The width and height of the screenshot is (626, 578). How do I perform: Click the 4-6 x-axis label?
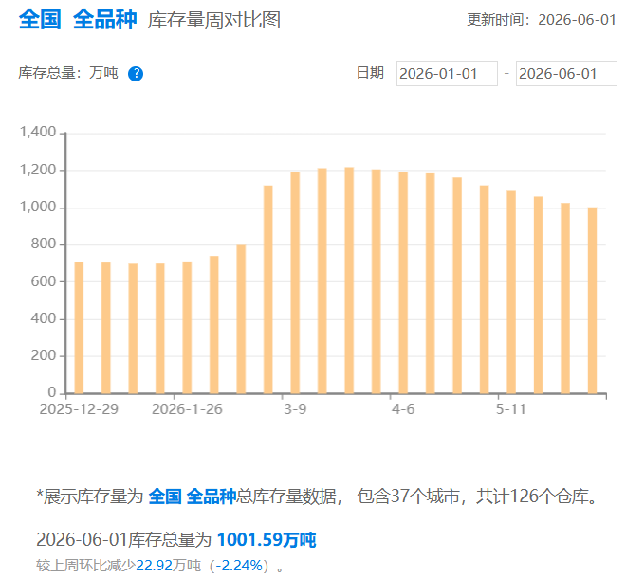coord(403,409)
